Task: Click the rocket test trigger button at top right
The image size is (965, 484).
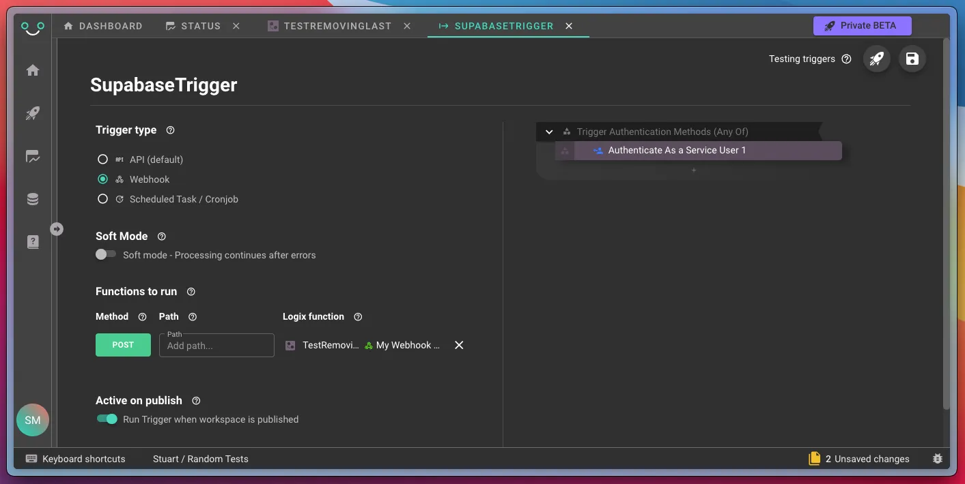Action: 877,59
